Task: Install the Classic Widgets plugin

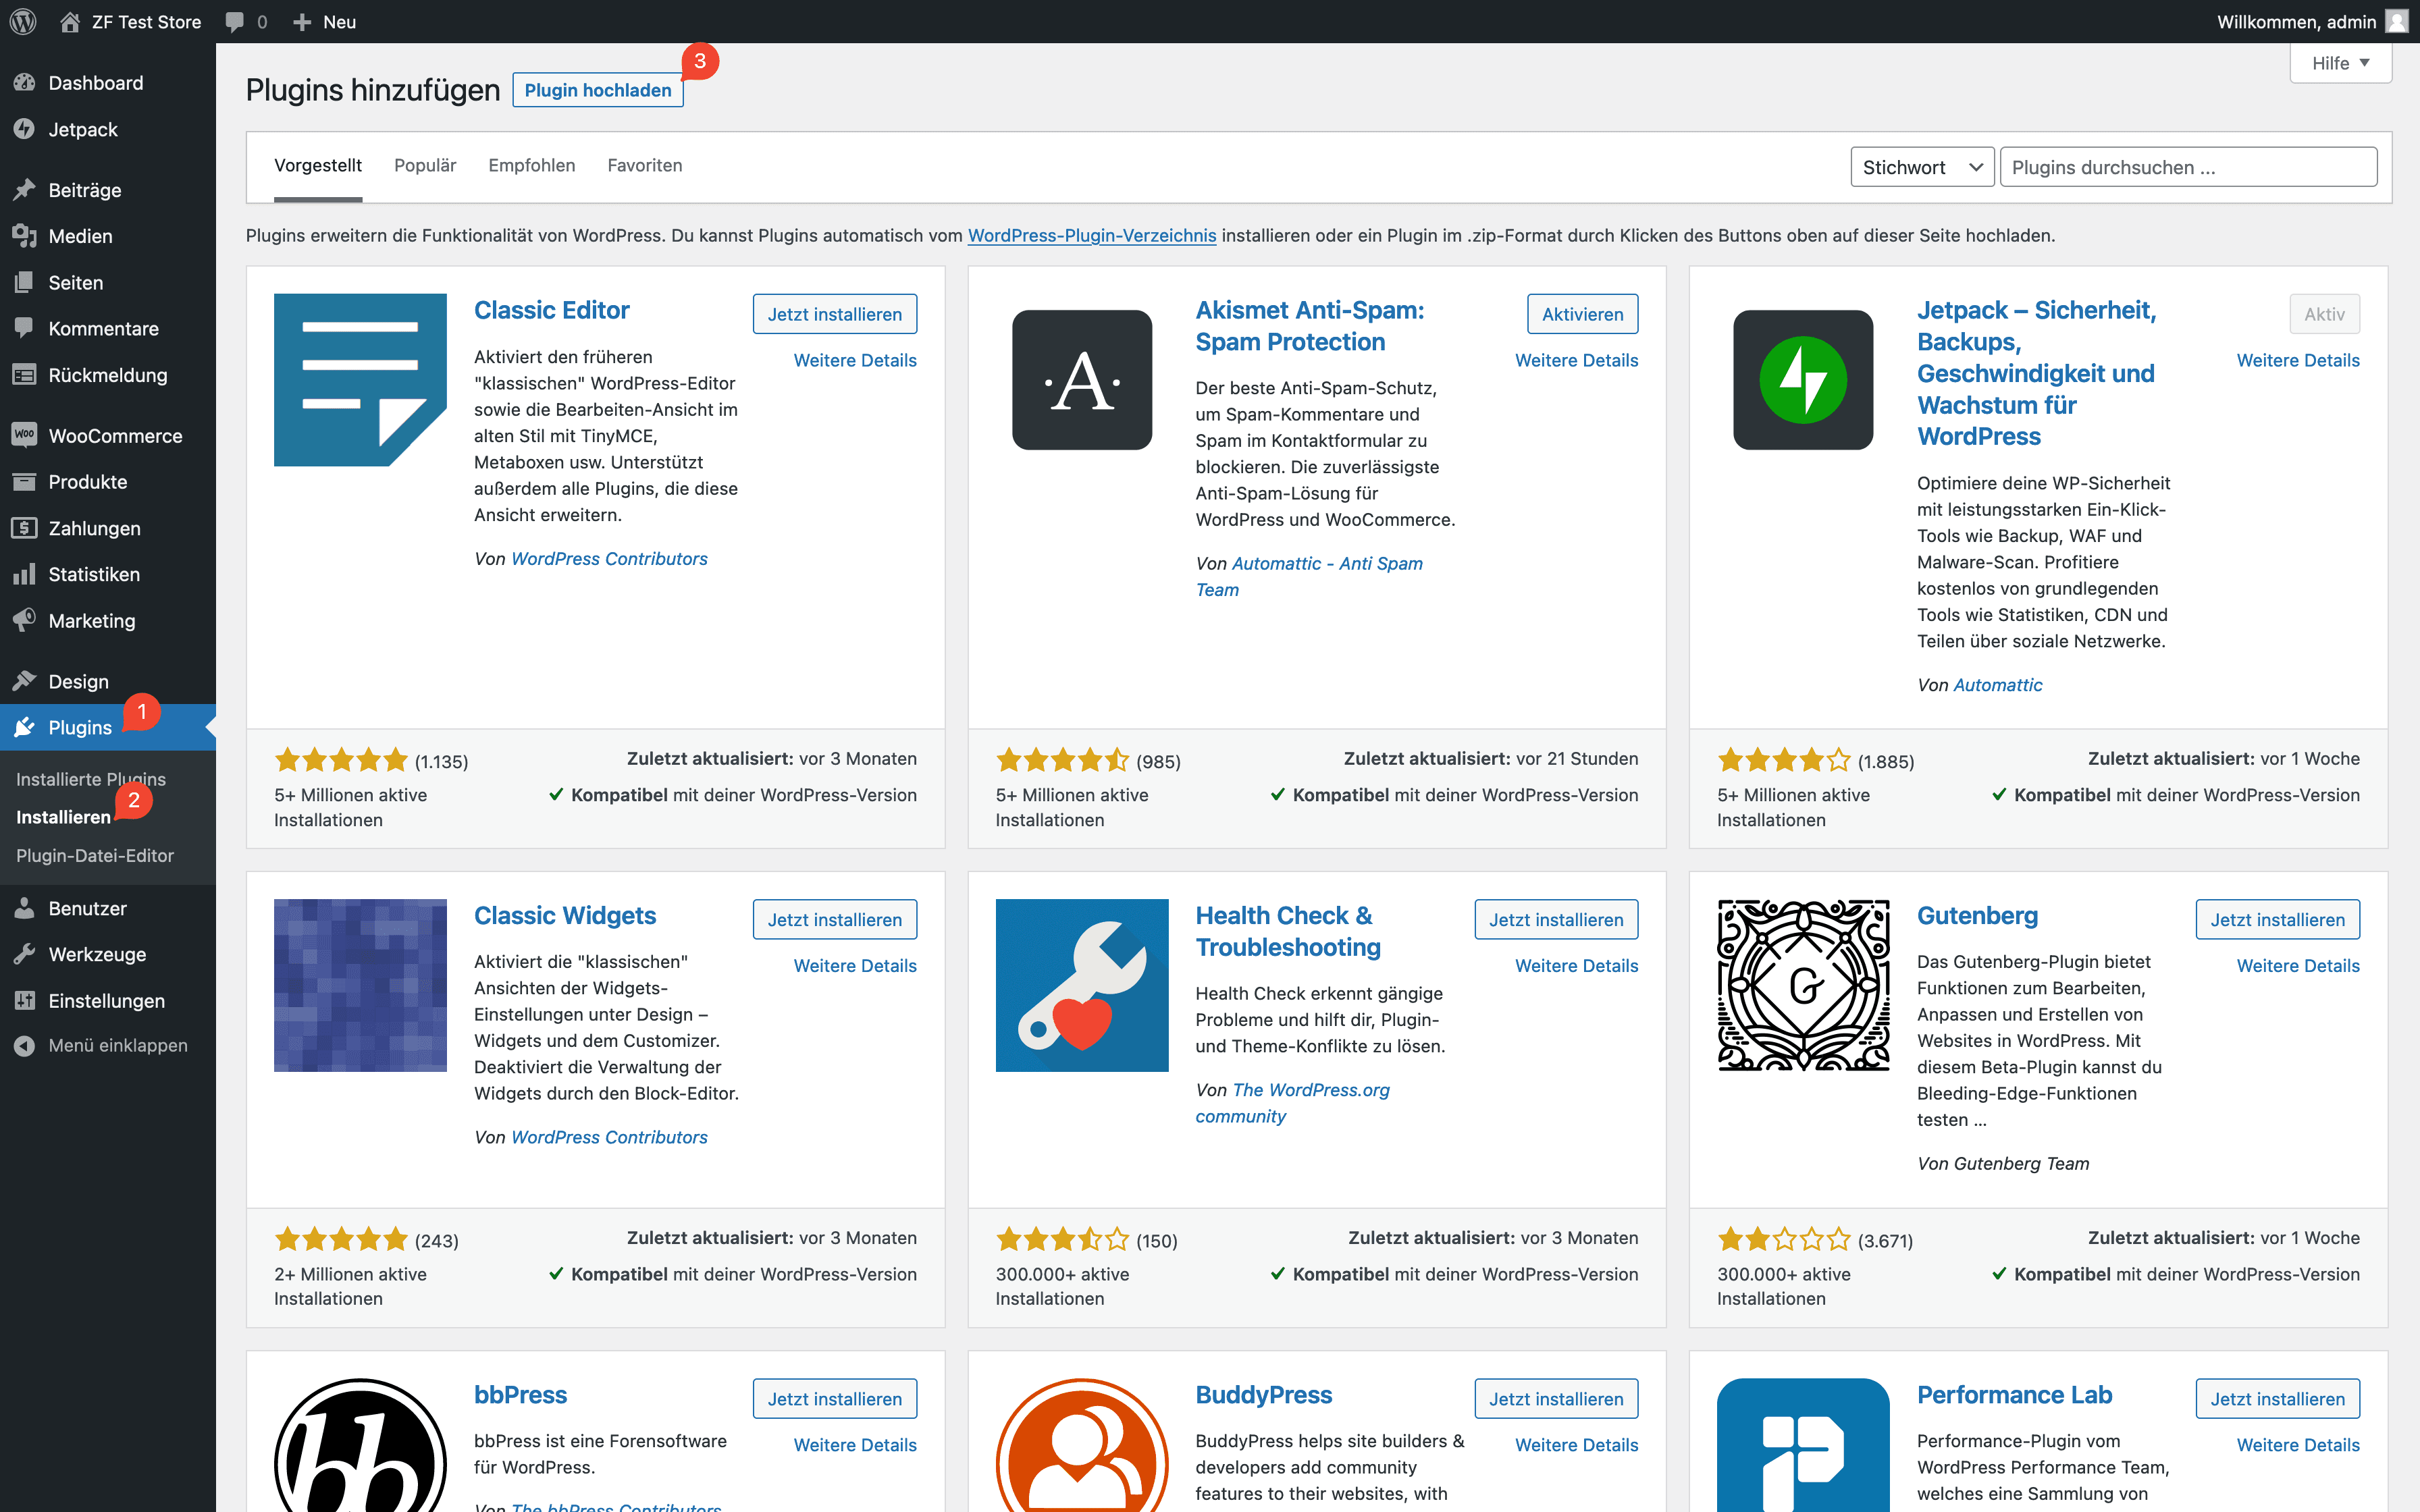Action: click(835, 919)
